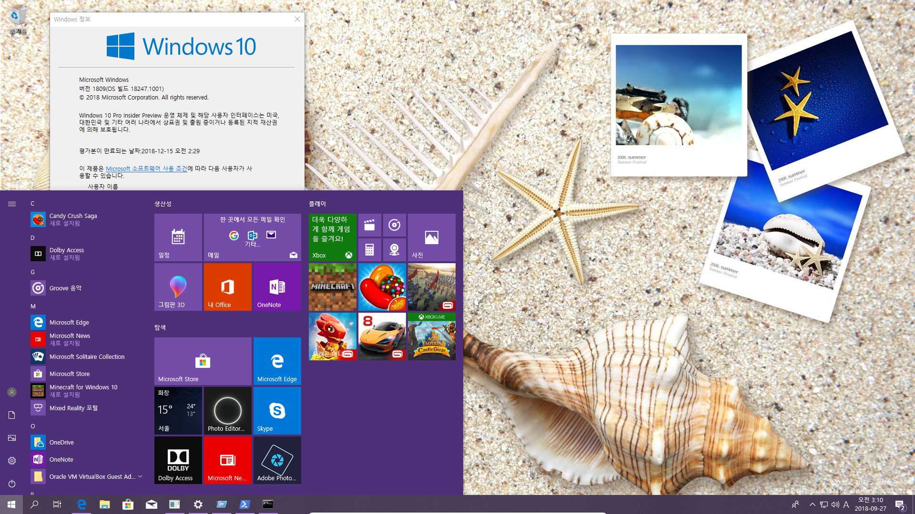The image size is (915, 514).
Task: Open Microsoft Edge in app list
Action: pyautogui.click(x=87, y=322)
